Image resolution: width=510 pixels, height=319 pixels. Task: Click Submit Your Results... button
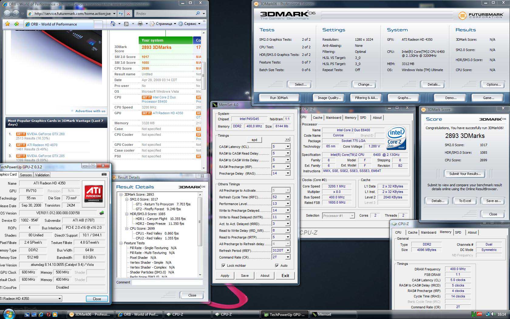pos(465,174)
